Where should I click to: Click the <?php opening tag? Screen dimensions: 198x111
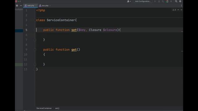pos(41,10)
